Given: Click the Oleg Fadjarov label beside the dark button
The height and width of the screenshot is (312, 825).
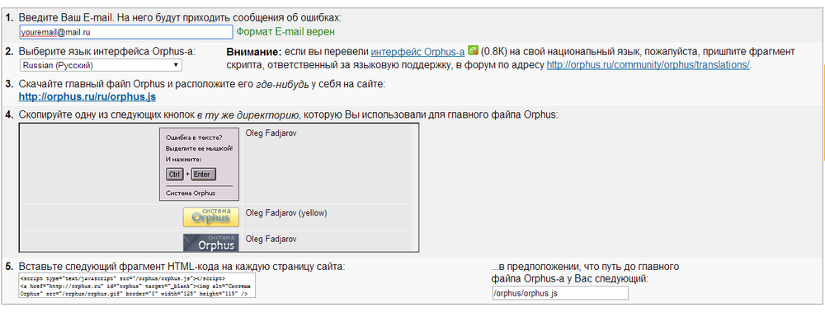Looking at the screenshot, I should click(x=271, y=239).
